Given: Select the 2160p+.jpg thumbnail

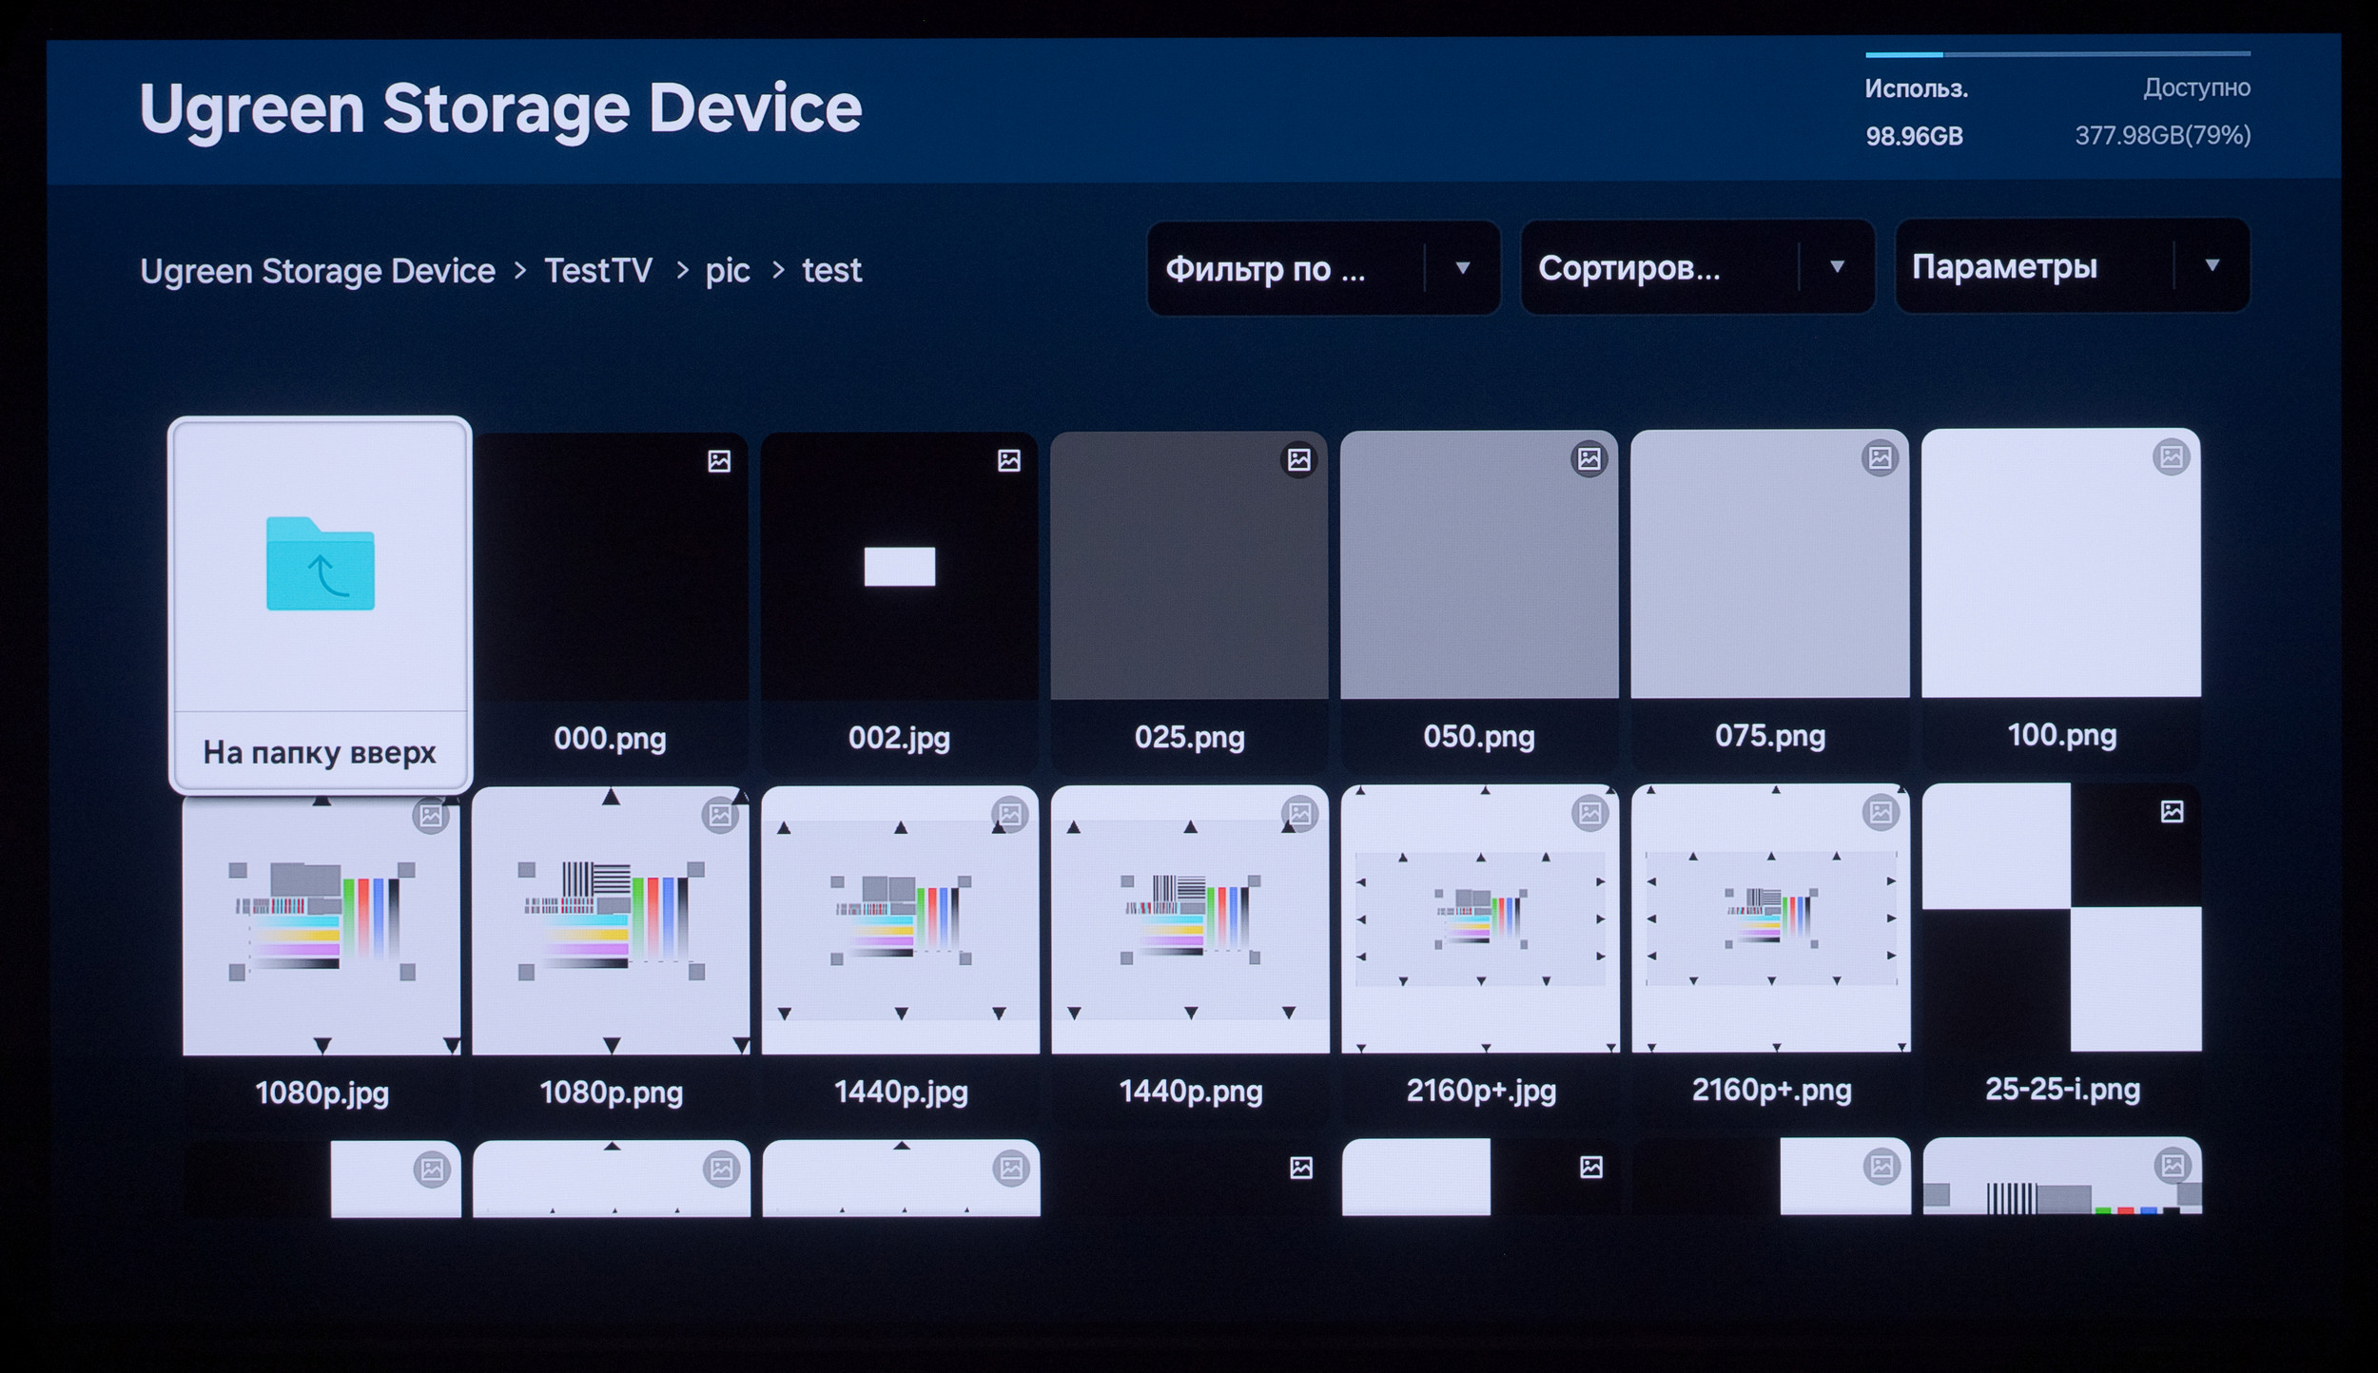Looking at the screenshot, I should tap(1480, 919).
